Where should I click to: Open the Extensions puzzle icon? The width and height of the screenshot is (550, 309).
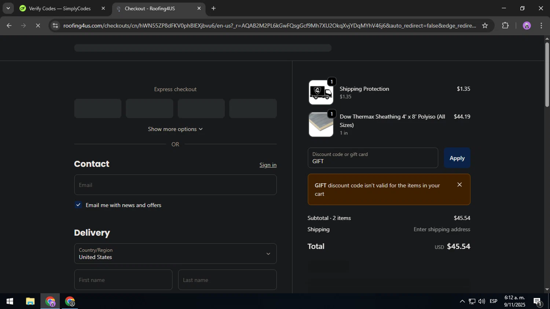(x=505, y=25)
